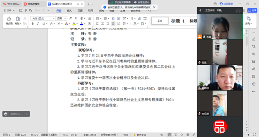The height and width of the screenshot is (137, 259).
Task: Click the font color A swatch
Action: [82, 24]
